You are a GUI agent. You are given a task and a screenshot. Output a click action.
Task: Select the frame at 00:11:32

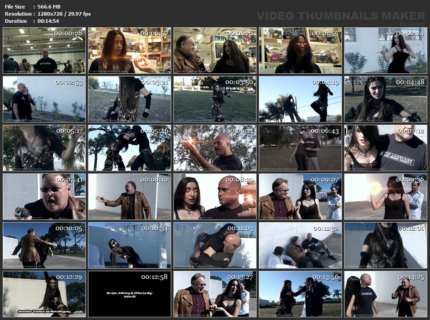(x=300, y=245)
